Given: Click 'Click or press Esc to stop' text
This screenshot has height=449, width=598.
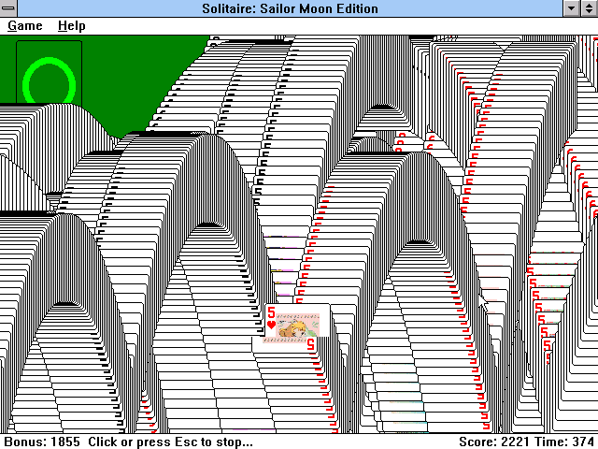Looking at the screenshot, I should (170, 442).
